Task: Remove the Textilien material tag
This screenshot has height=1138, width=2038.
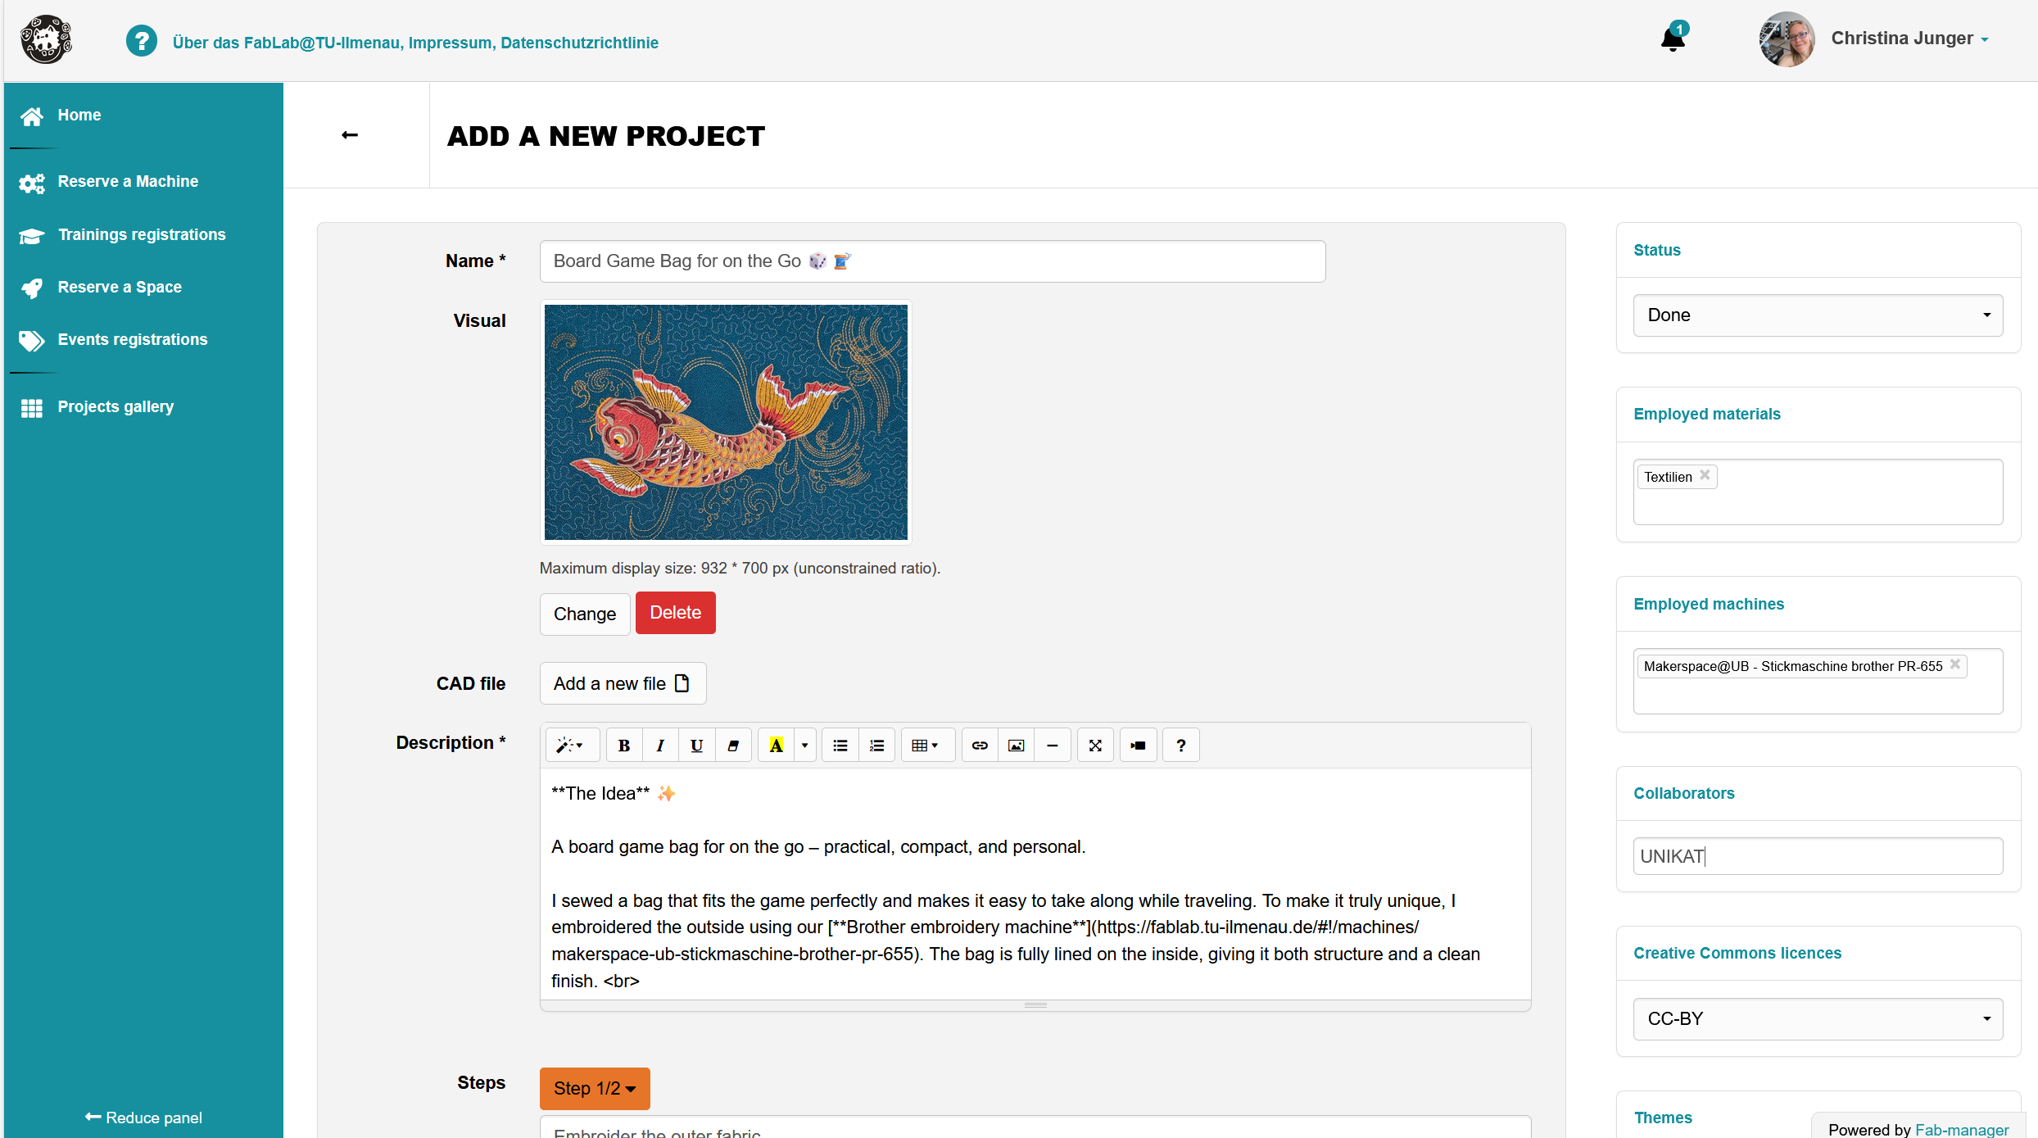Action: (x=1705, y=475)
